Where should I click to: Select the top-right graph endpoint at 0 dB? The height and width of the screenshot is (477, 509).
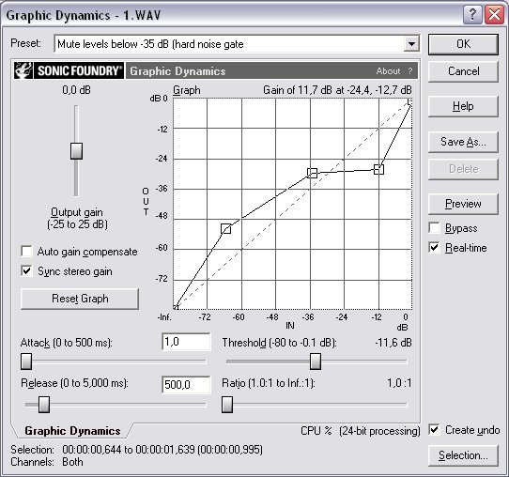point(409,102)
